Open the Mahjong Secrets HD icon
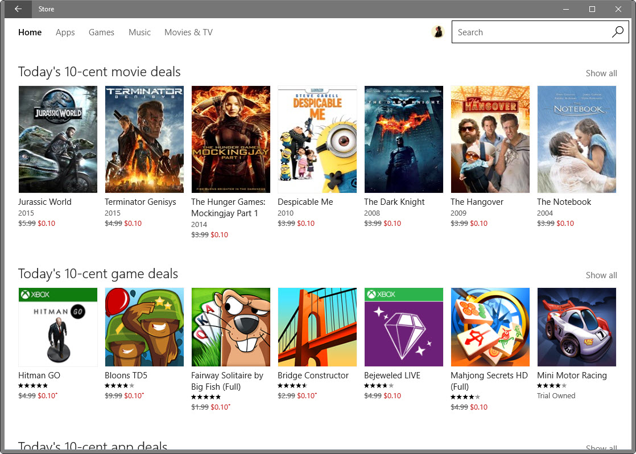Viewport: 636px width, 454px height. tap(490, 327)
